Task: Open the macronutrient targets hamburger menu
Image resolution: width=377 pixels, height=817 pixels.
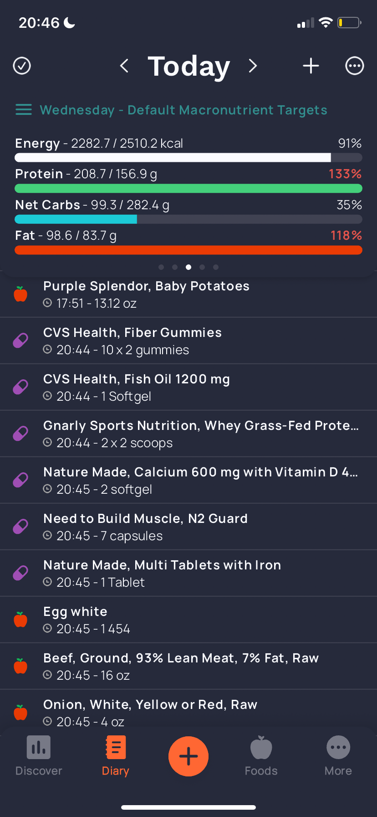Action: point(24,110)
